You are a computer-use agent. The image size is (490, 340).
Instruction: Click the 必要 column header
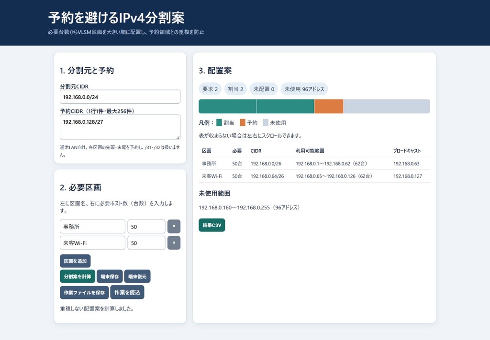point(237,151)
